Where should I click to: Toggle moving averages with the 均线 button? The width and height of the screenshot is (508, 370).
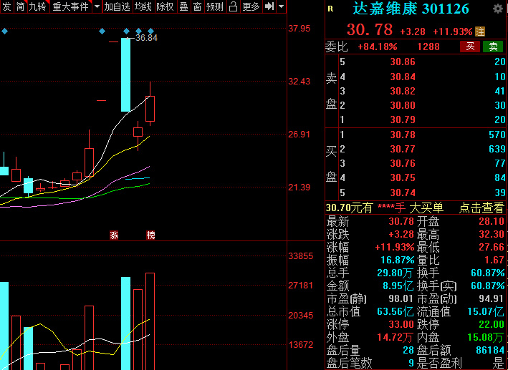click(143, 6)
